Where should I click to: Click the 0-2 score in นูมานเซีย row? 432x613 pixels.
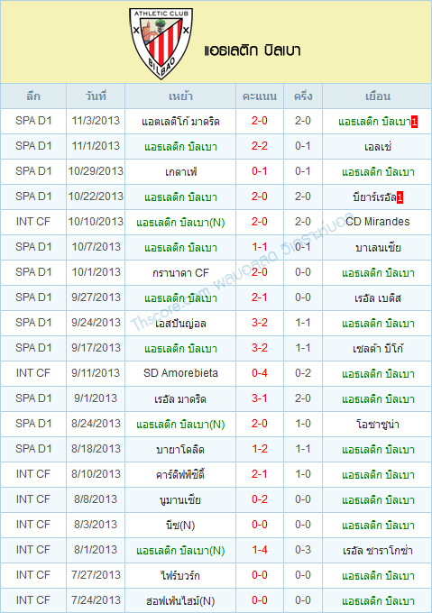click(260, 499)
